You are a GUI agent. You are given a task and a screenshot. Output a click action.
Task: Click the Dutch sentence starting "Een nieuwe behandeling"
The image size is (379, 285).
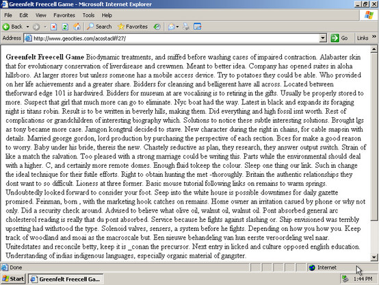(241, 238)
